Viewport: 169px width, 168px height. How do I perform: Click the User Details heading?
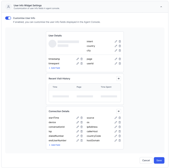coord(55,36)
